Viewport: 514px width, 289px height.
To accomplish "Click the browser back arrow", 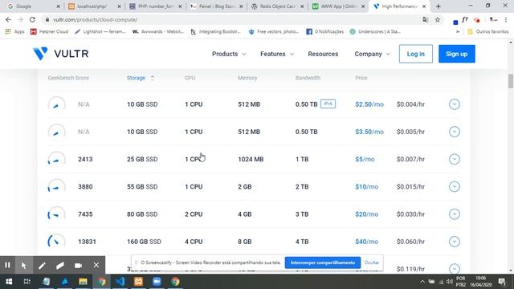I will pos(8,19).
